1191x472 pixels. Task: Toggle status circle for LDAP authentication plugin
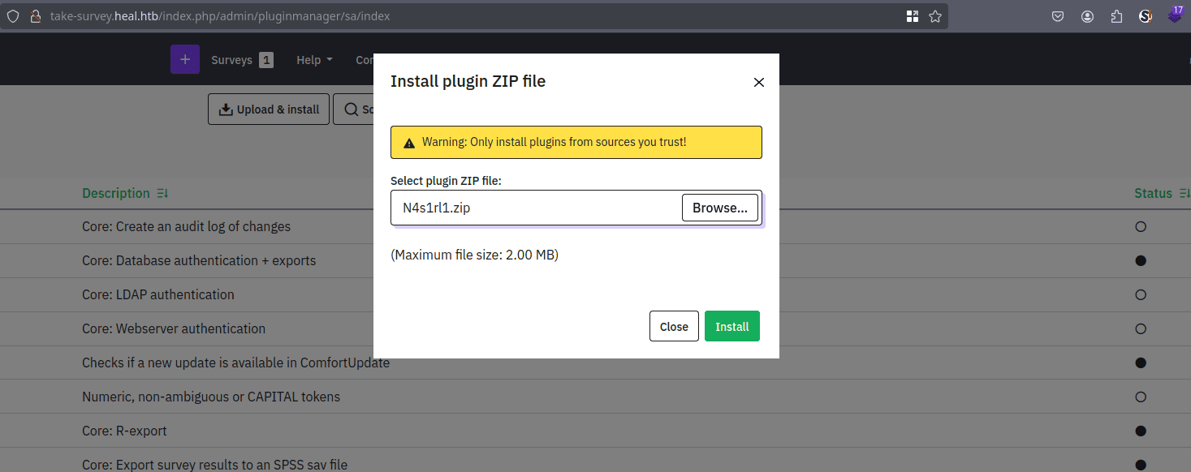[x=1141, y=295]
